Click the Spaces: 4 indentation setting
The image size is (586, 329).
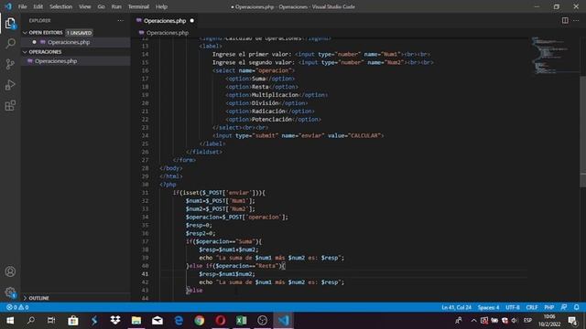tap(488, 307)
